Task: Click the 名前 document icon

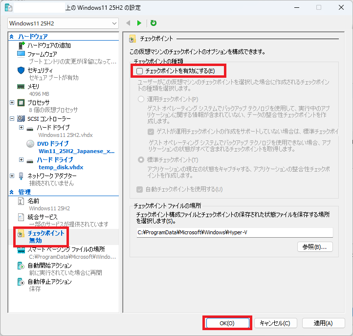Action: 21,201
